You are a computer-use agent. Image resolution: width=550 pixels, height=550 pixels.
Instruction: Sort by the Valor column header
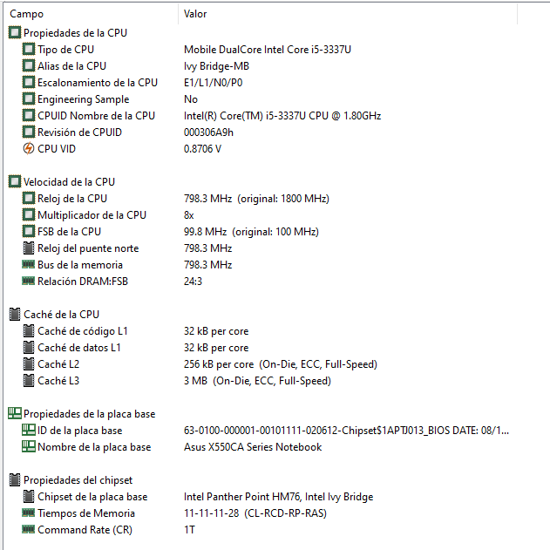pos(348,14)
